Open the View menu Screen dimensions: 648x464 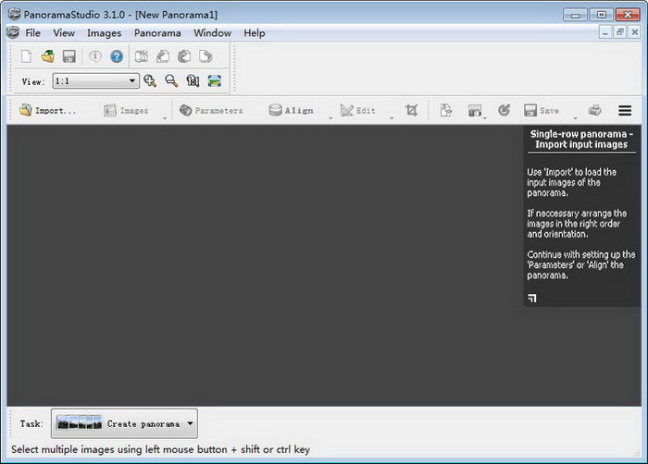coord(64,33)
